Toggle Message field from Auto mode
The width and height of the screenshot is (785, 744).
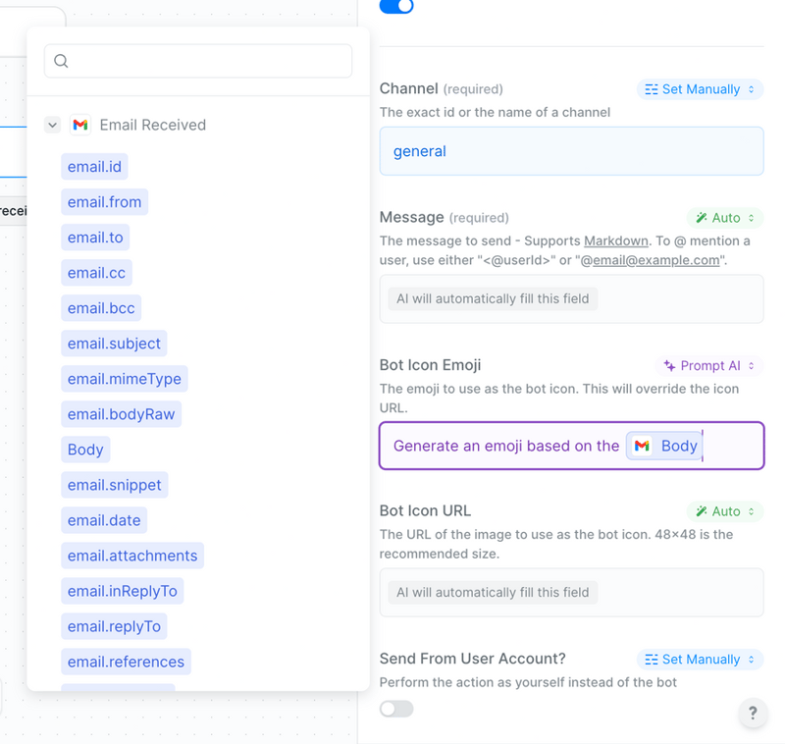tap(724, 217)
